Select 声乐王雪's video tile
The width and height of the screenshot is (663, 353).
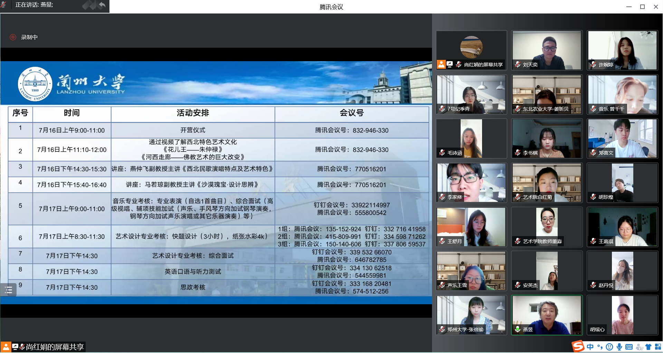click(x=471, y=271)
